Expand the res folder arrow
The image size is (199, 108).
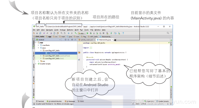click(x=38, y=61)
